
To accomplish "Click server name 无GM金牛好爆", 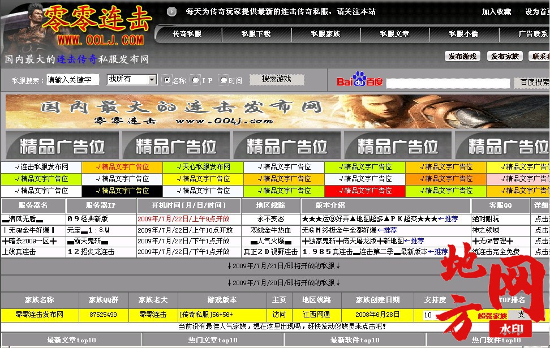I will pos(29,230).
